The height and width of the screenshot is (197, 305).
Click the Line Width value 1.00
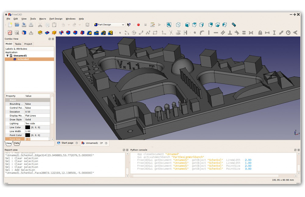point(37,131)
